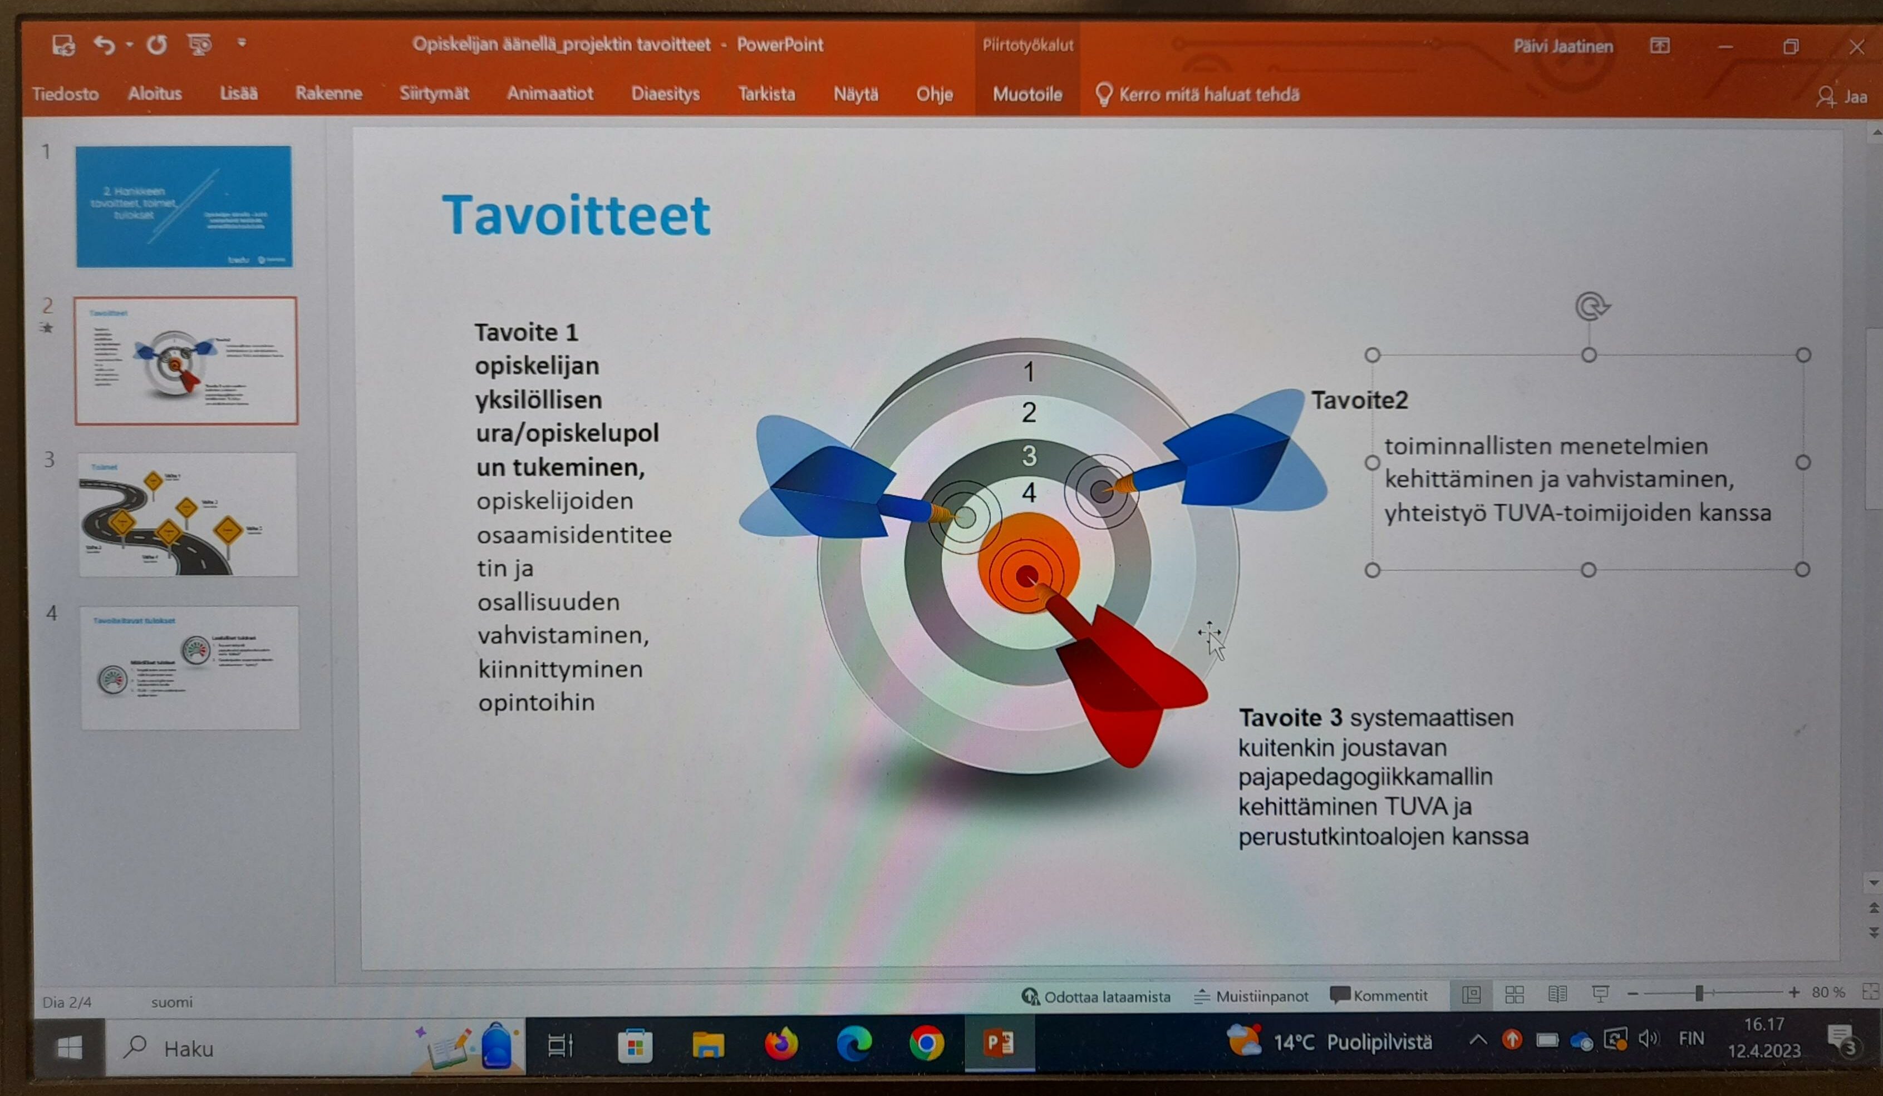Toggle the Muistiinpanot notes pane
The width and height of the screenshot is (1883, 1096).
(x=1251, y=996)
